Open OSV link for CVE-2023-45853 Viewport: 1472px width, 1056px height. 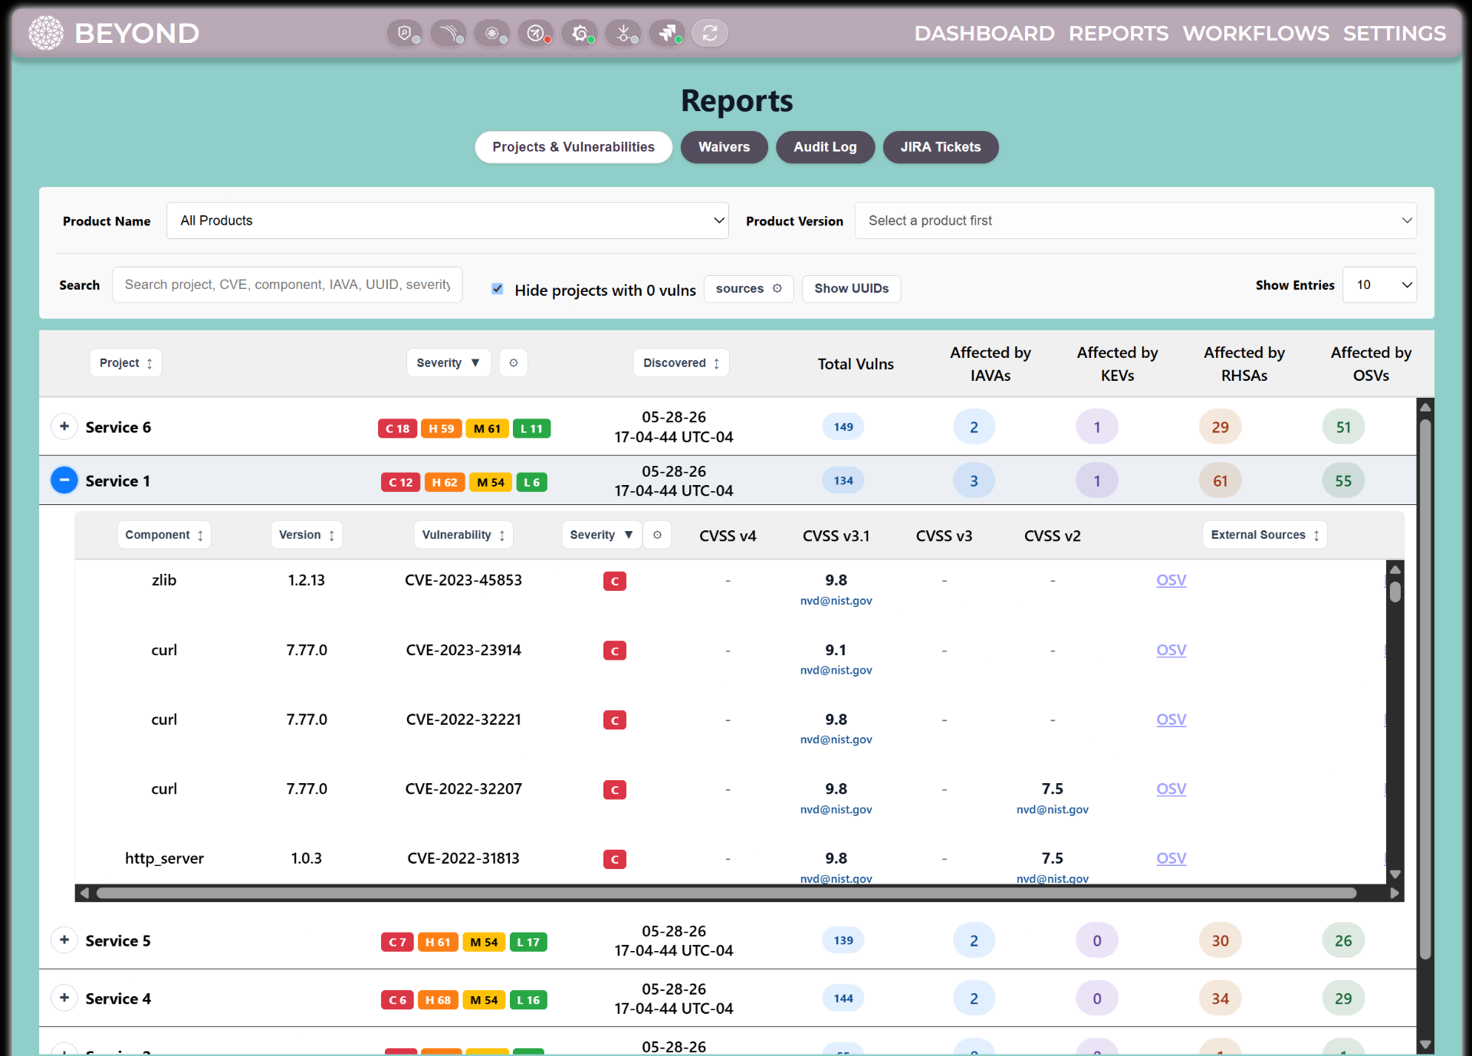tap(1171, 580)
